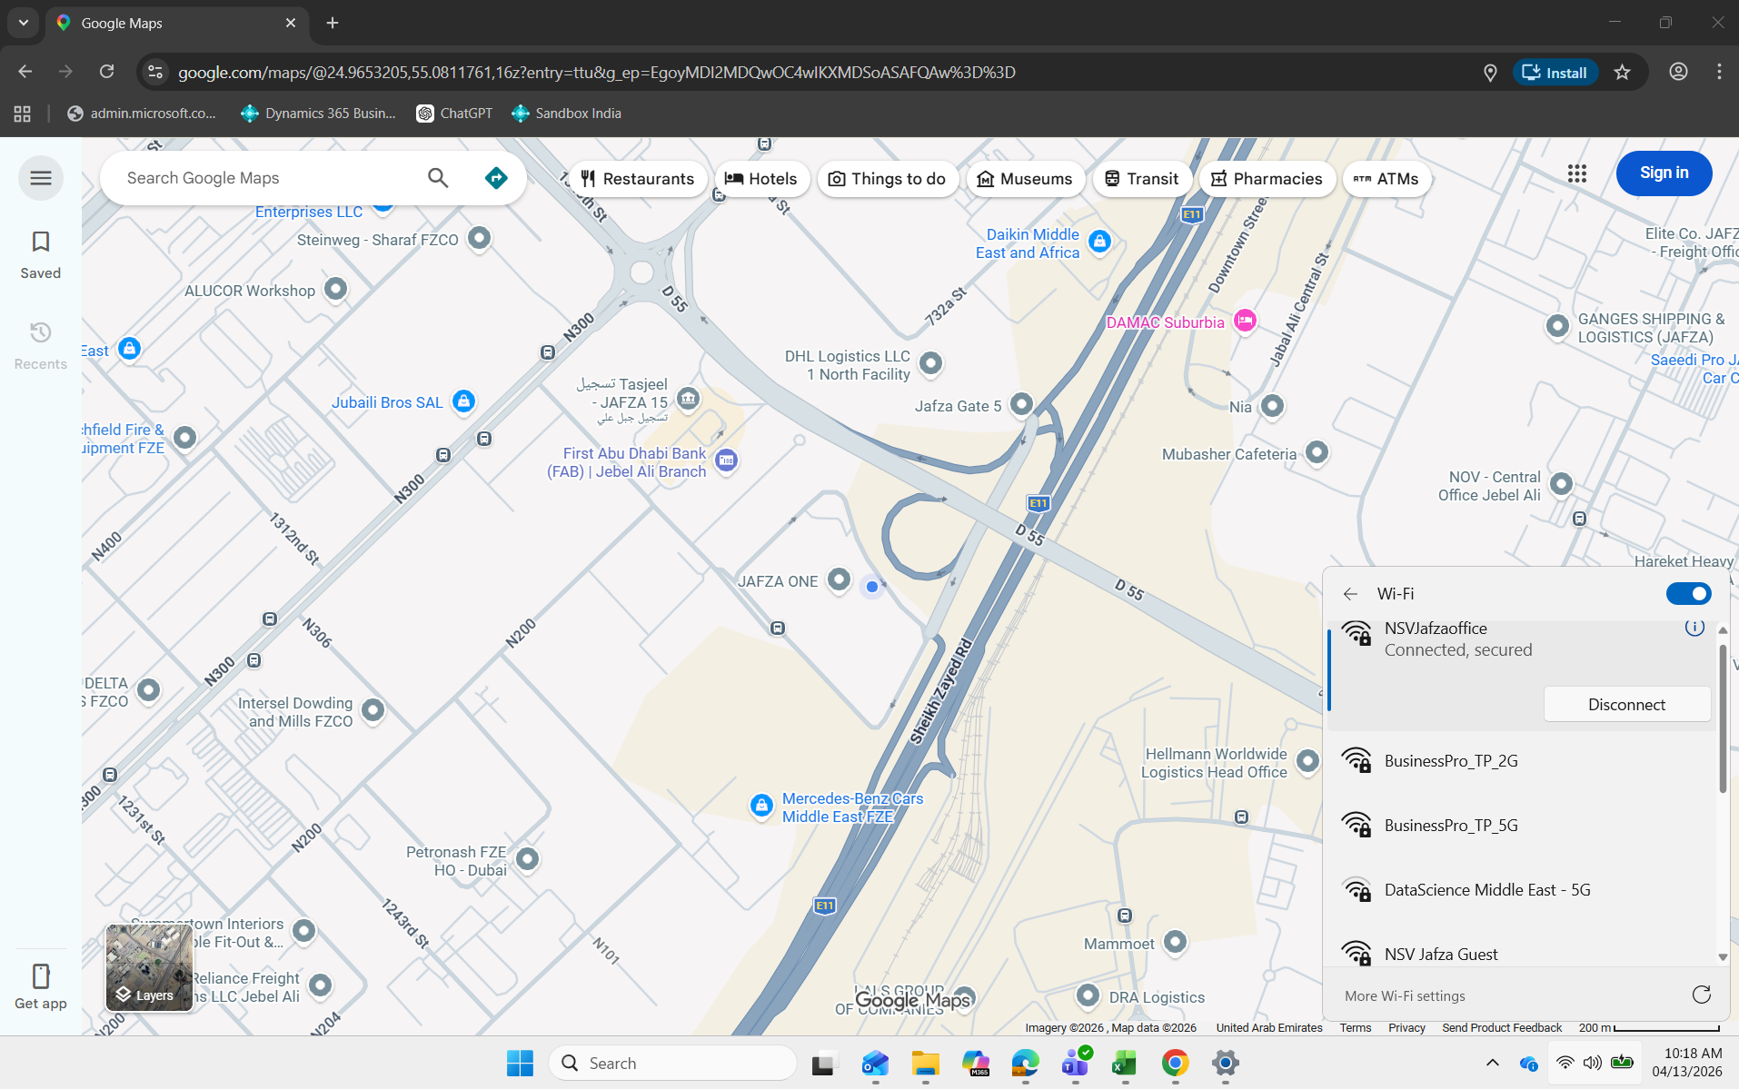
Task: Open Dynamics 365 Business bookmark
Action: click(x=318, y=114)
